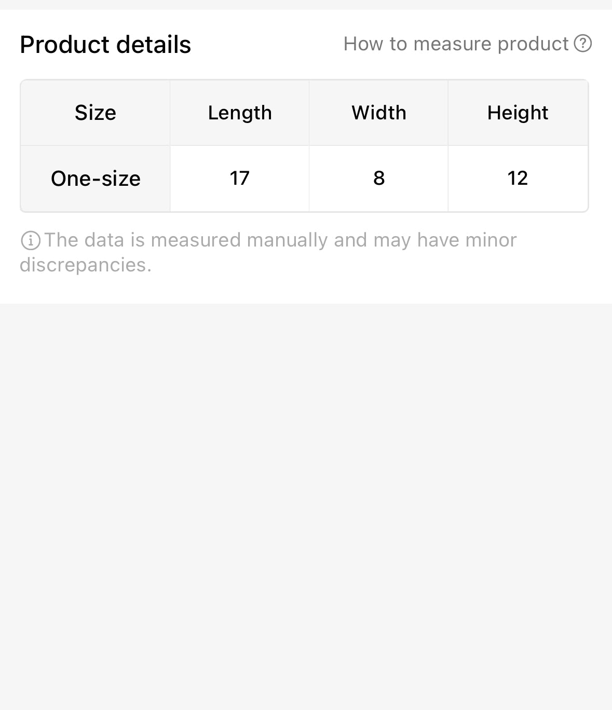Click the word "measured" in the disclaimer
Screen dimensions: 612x710
click(x=196, y=240)
